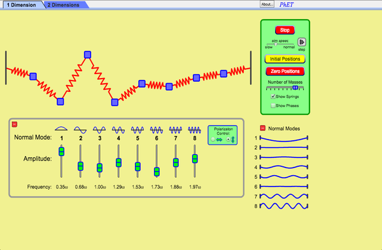Click amplitude slider knob for mode 6
The width and height of the screenshot is (382, 250).
(x=157, y=172)
